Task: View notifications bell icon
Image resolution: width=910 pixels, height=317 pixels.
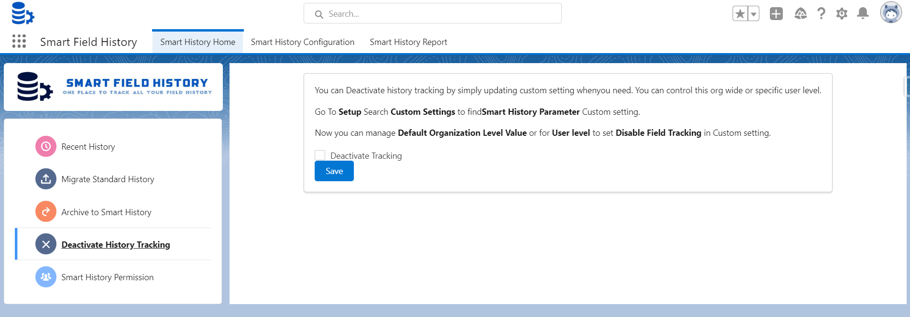Action: [x=863, y=13]
